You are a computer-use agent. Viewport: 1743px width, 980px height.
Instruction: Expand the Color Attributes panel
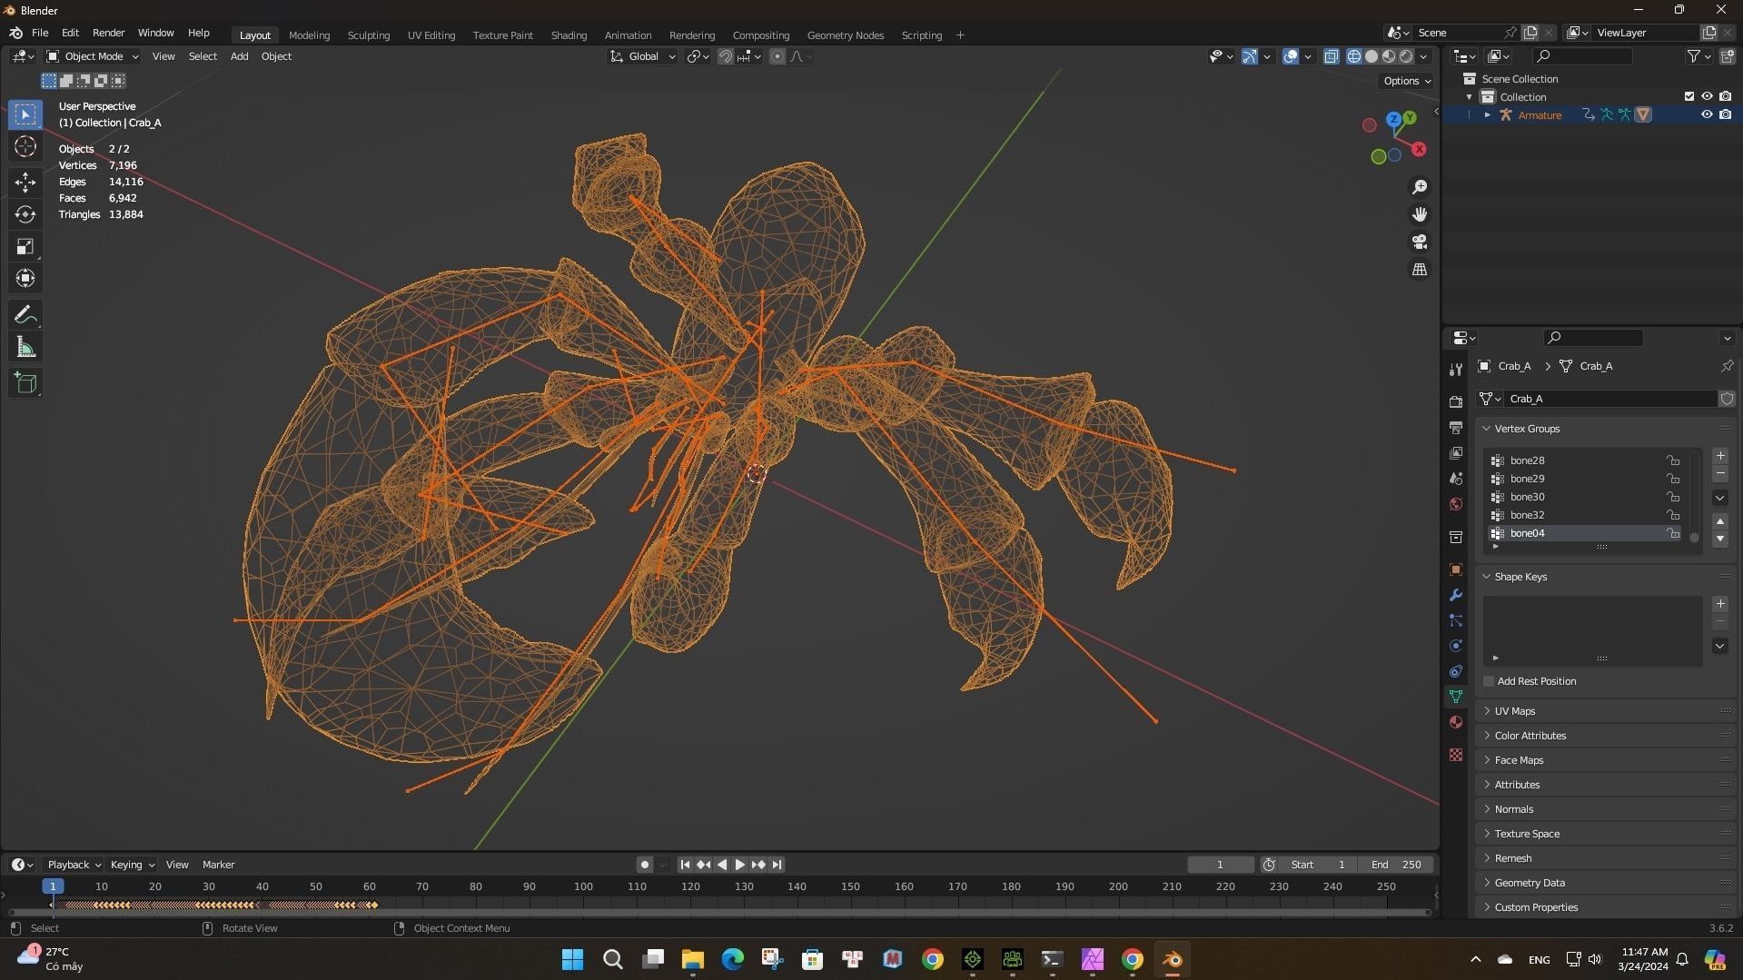pos(1606,736)
